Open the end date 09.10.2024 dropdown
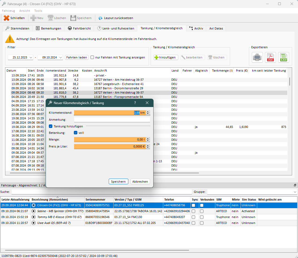The height and width of the screenshot is (258, 298). tap(61, 57)
